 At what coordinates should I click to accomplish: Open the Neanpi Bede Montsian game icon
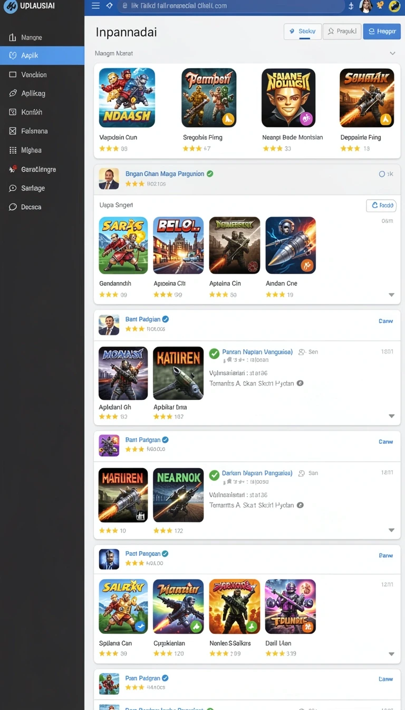click(288, 98)
